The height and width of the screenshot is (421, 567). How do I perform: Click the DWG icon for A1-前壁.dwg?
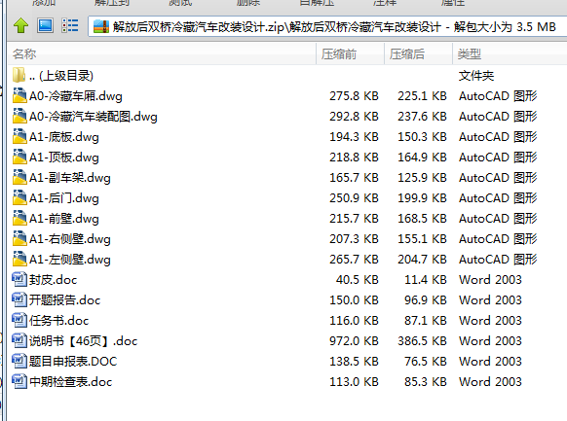click(19, 218)
